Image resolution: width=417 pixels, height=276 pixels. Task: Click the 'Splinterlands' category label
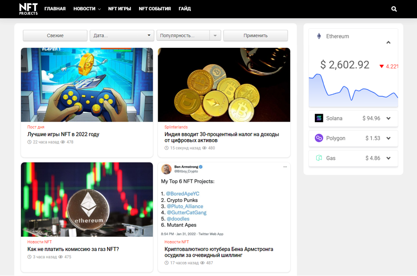pyautogui.click(x=176, y=127)
